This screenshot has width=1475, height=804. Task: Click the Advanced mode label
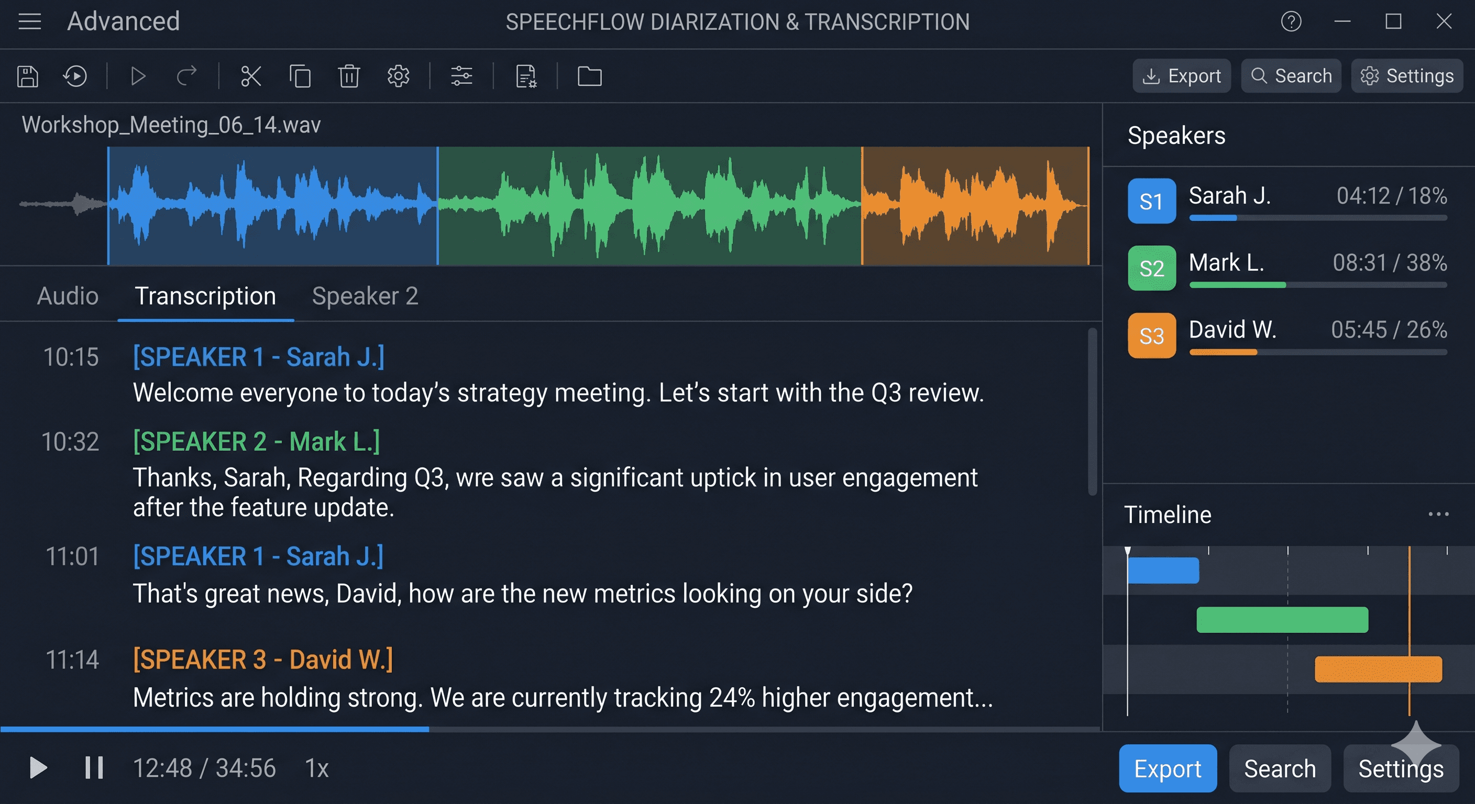pyautogui.click(x=124, y=22)
